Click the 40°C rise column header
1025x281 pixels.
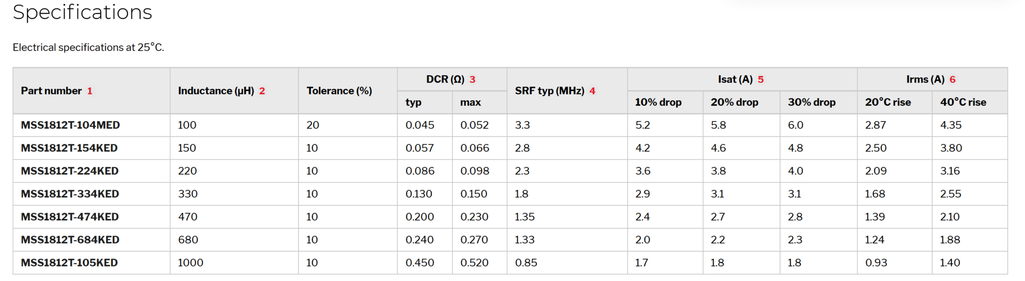pyautogui.click(x=963, y=102)
